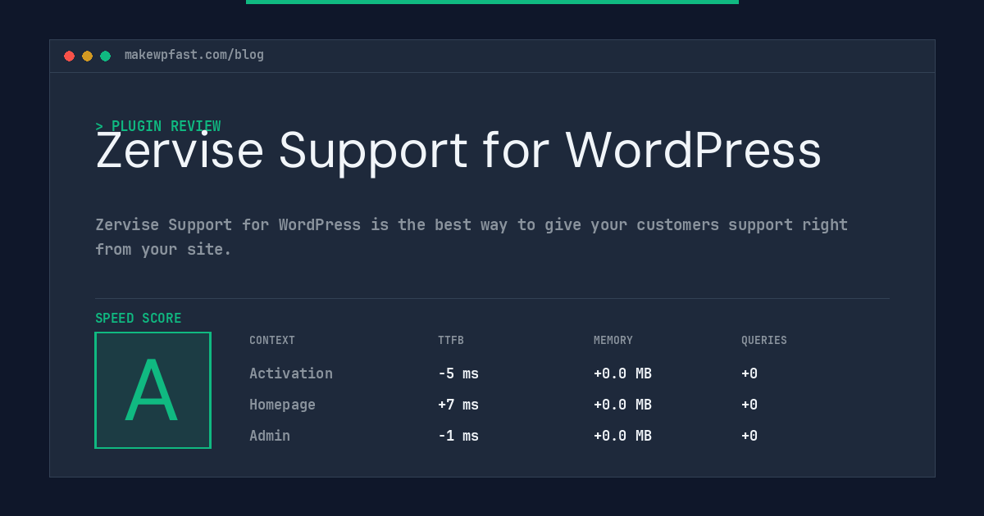Click the TTFB column header
This screenshot has height=516, width=984.
(451, 341)
